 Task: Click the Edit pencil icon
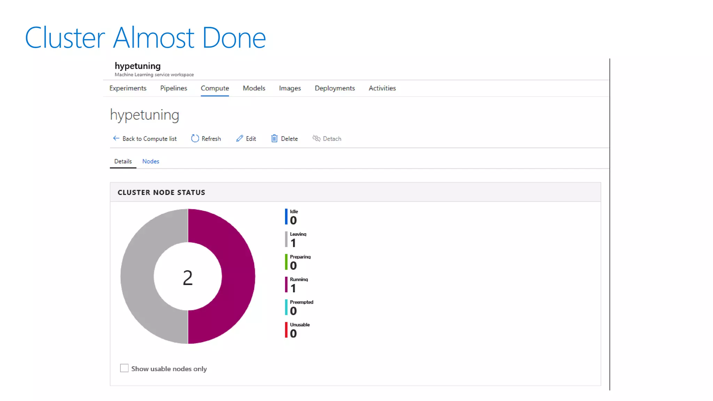tap(240, 139)
